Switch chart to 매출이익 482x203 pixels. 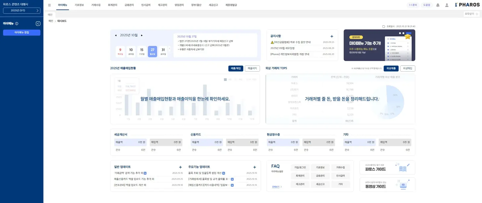pos(252,69)
